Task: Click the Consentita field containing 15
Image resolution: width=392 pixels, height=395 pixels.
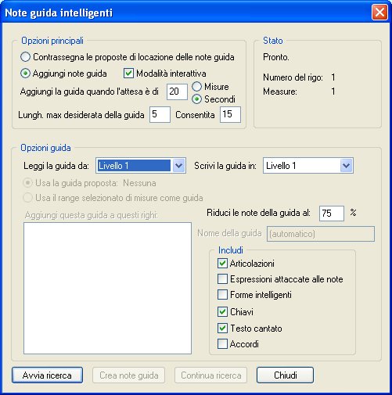Action: click(x=230, y=114)
